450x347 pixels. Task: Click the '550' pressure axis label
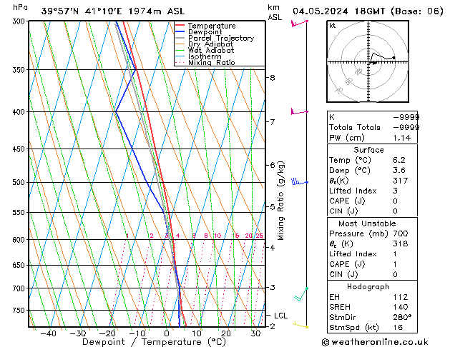(x=20, y=213)
